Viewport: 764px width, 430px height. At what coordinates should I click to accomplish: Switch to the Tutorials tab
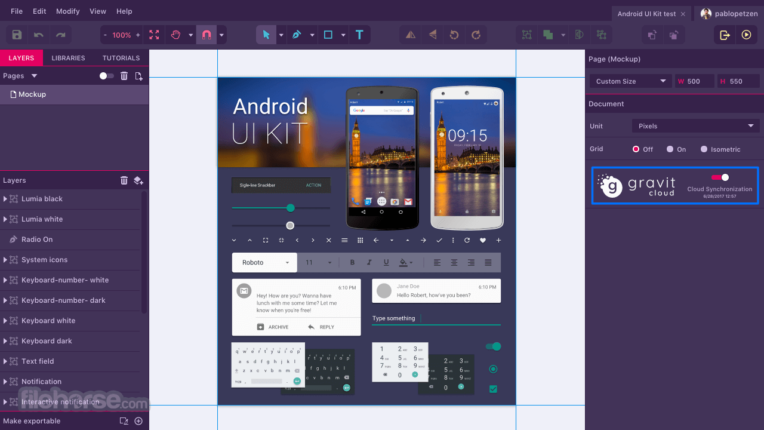pyautogui.click(x=121, y=58)
